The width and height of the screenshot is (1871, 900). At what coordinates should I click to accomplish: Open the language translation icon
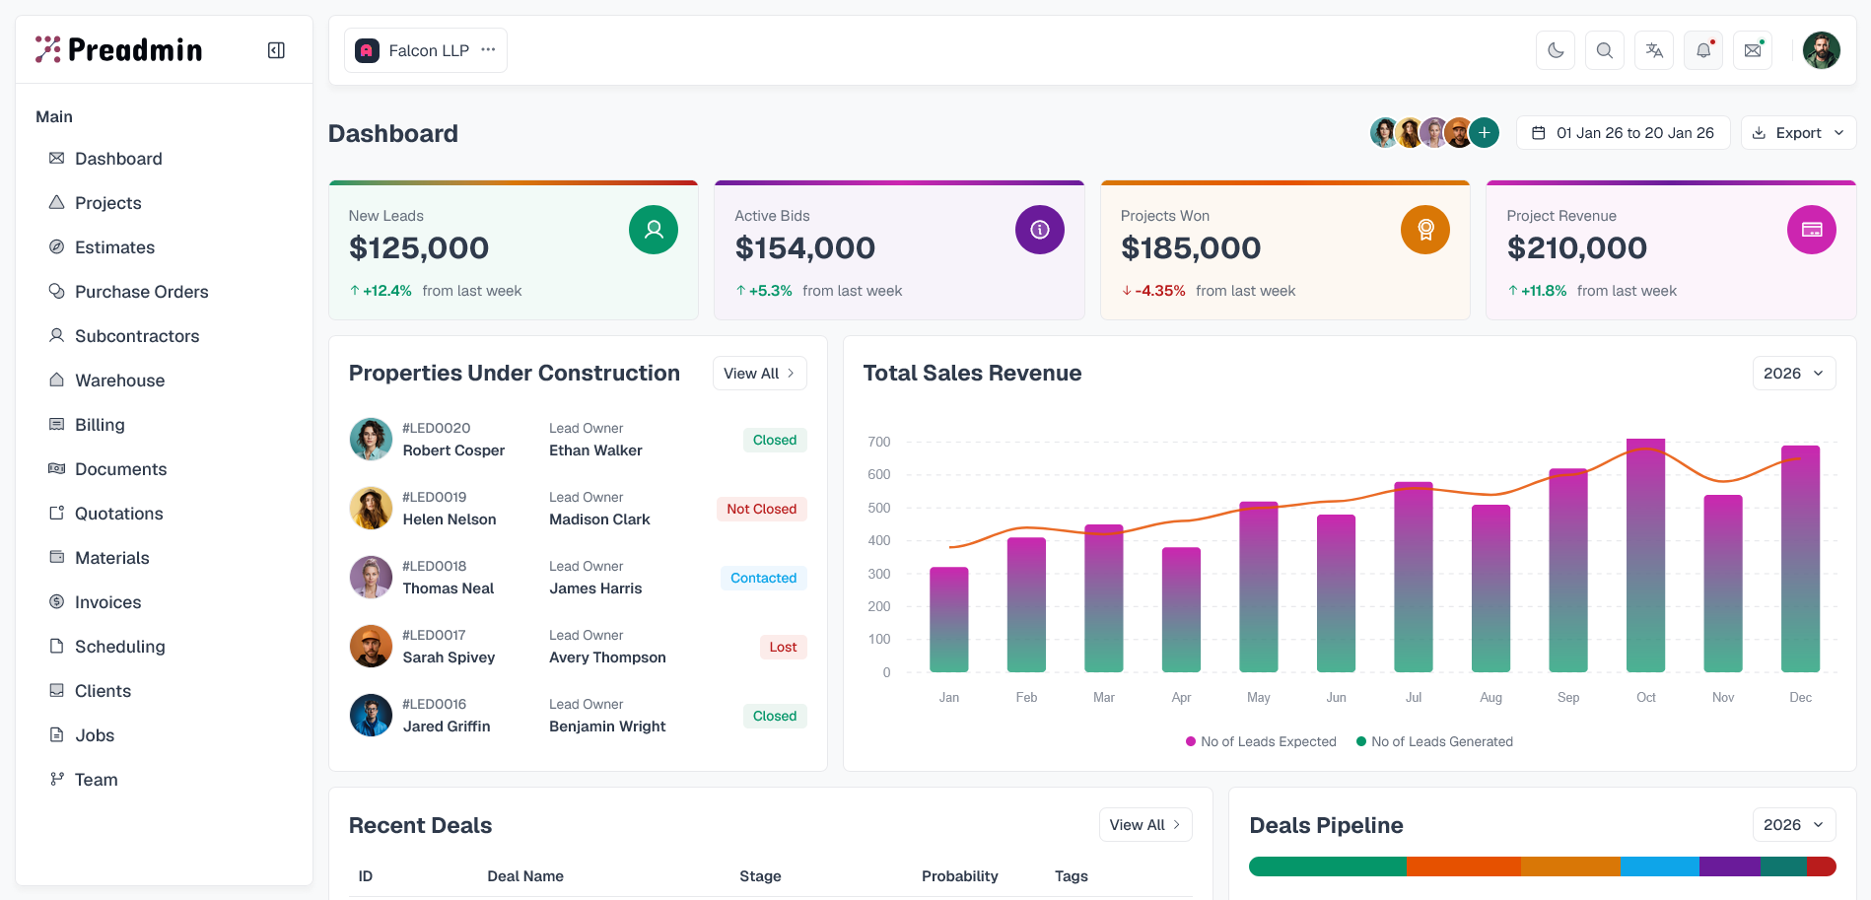[x=1654, y=50]
